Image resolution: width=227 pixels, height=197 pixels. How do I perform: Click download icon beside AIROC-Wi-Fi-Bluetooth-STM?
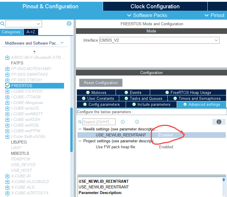click(x=7, y=57)
